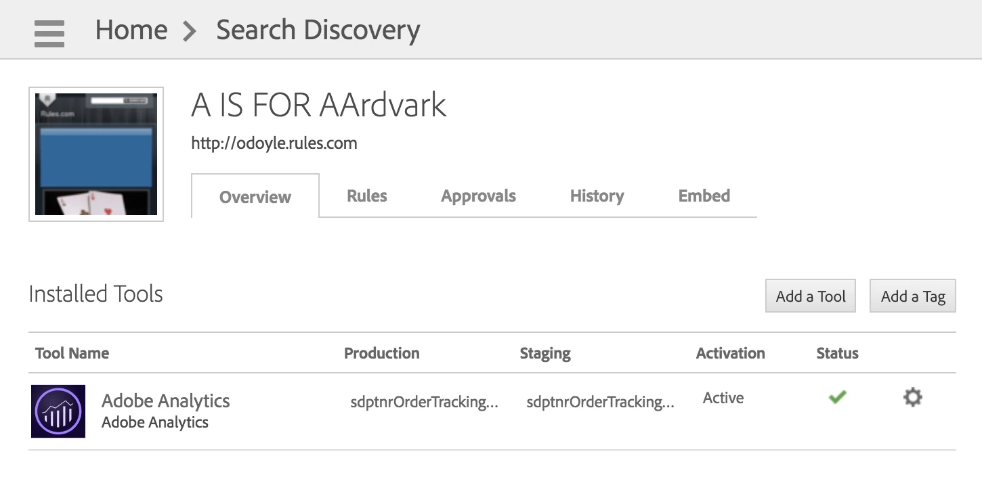Click the Adobe Analytics subtitle text

pyautogui.click(x=155, y=423)
